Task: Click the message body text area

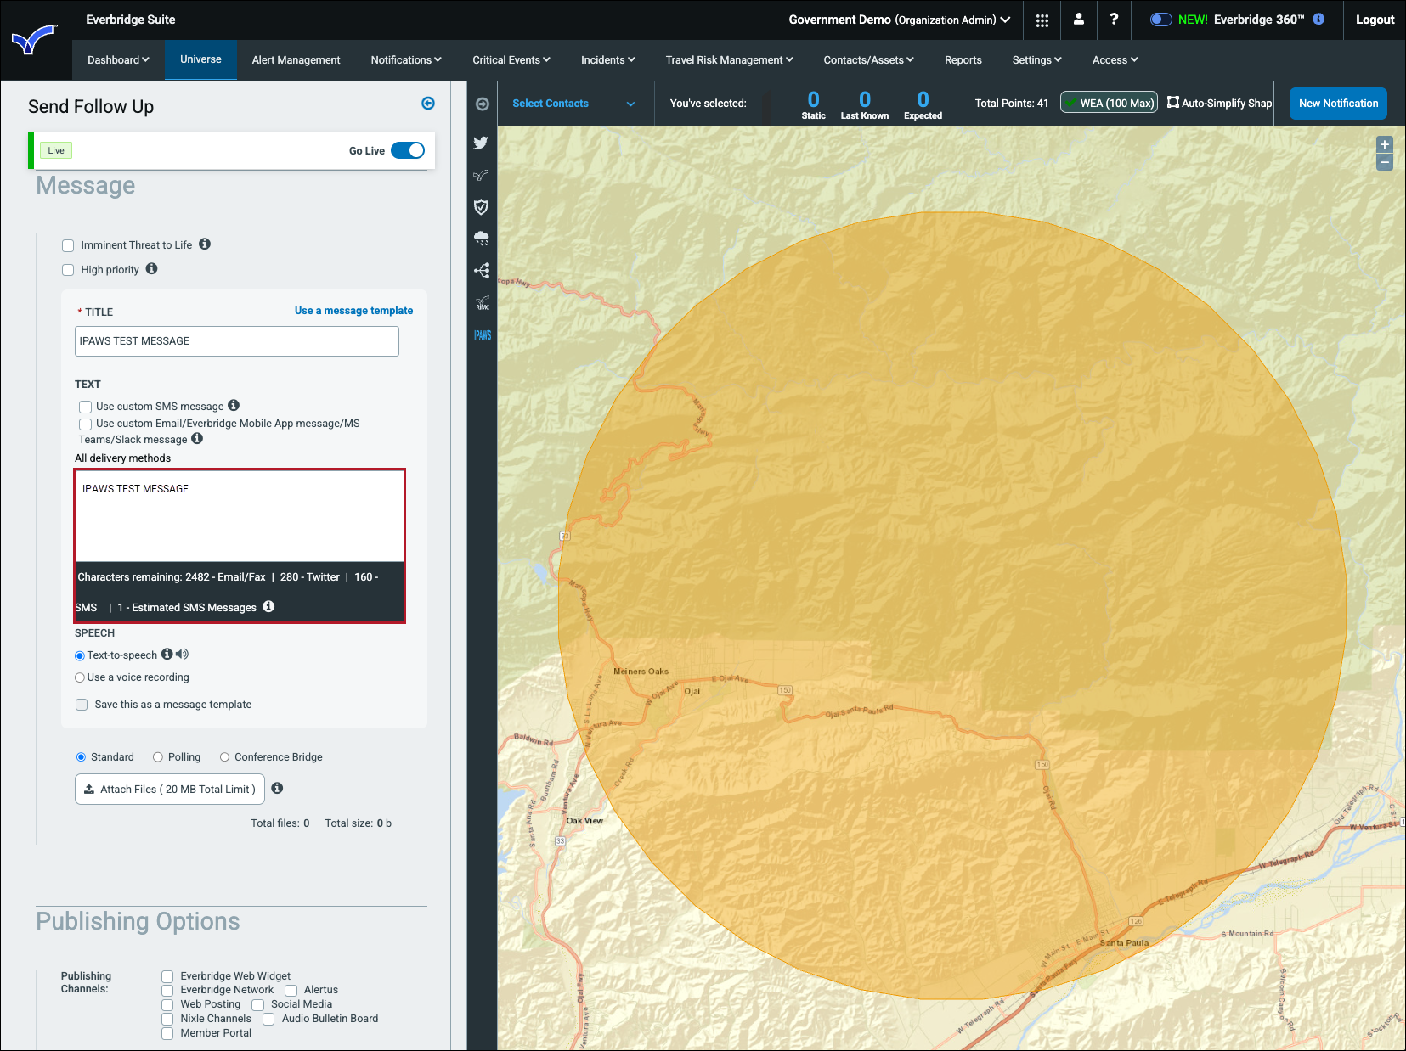Action: (240, 516)
